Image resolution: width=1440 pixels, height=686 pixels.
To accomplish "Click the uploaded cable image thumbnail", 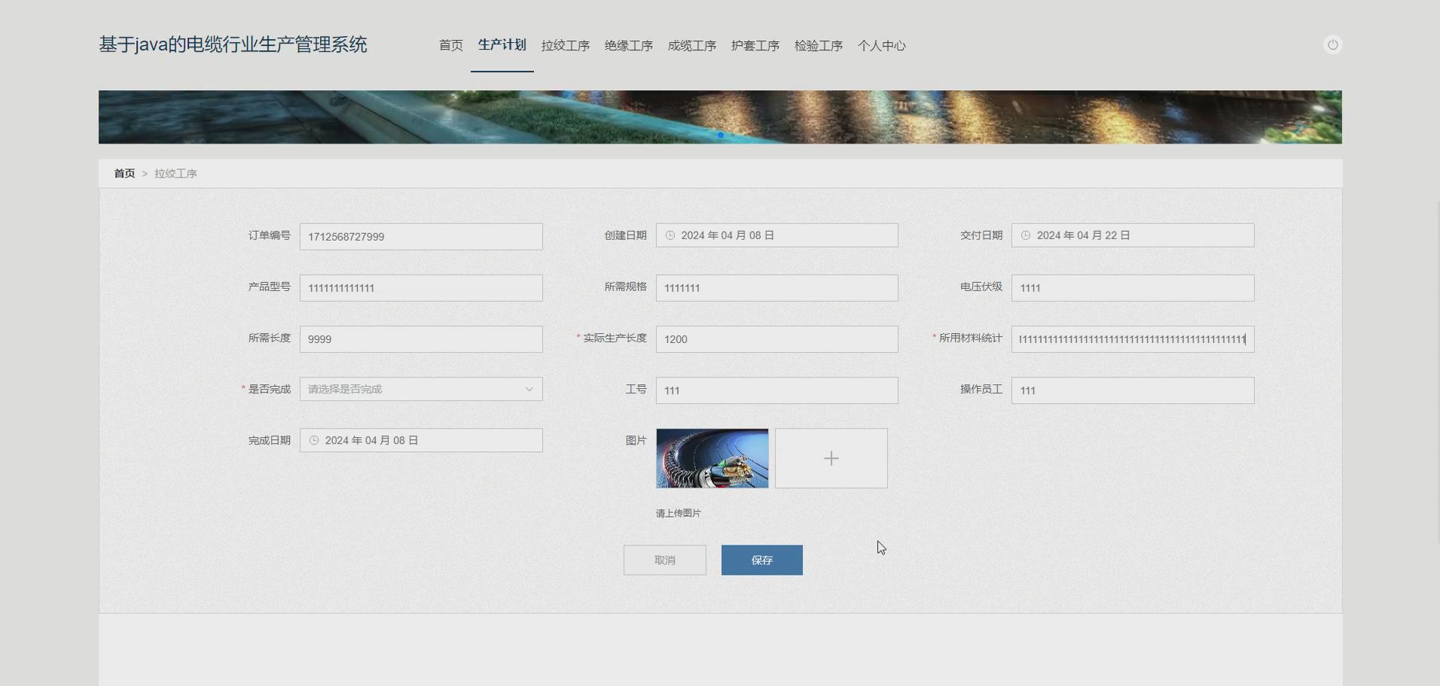I will 712,458.
